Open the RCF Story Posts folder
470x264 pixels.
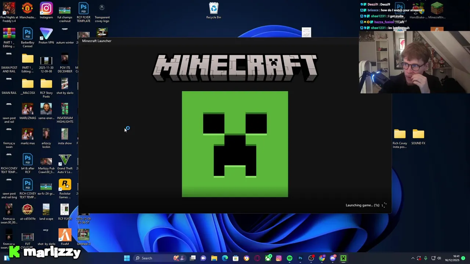tap(46, 88)
